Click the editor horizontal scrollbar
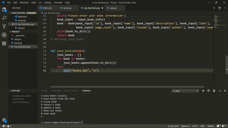Image resolution: width=228 pixels, height=128 pixels. [x=128, y=87]
